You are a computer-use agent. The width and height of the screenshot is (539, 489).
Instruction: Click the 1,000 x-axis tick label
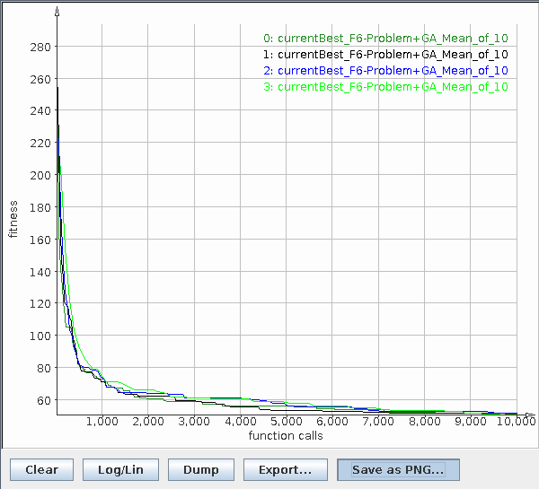[102, 422]
